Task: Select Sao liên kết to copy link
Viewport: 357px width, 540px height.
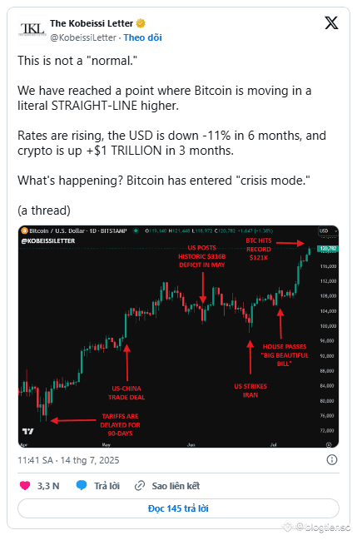Action: pyautogui.click(x=176, y=486)
